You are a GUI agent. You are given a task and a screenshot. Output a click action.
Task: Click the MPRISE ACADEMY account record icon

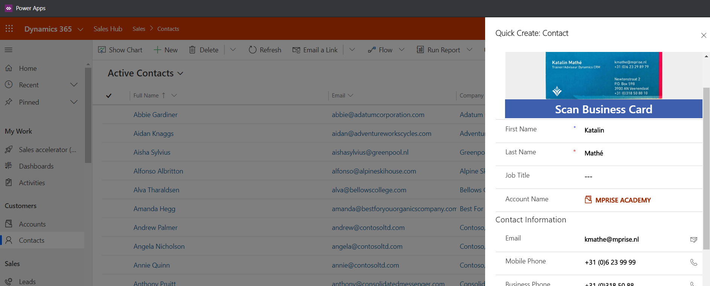click(588, 199)
